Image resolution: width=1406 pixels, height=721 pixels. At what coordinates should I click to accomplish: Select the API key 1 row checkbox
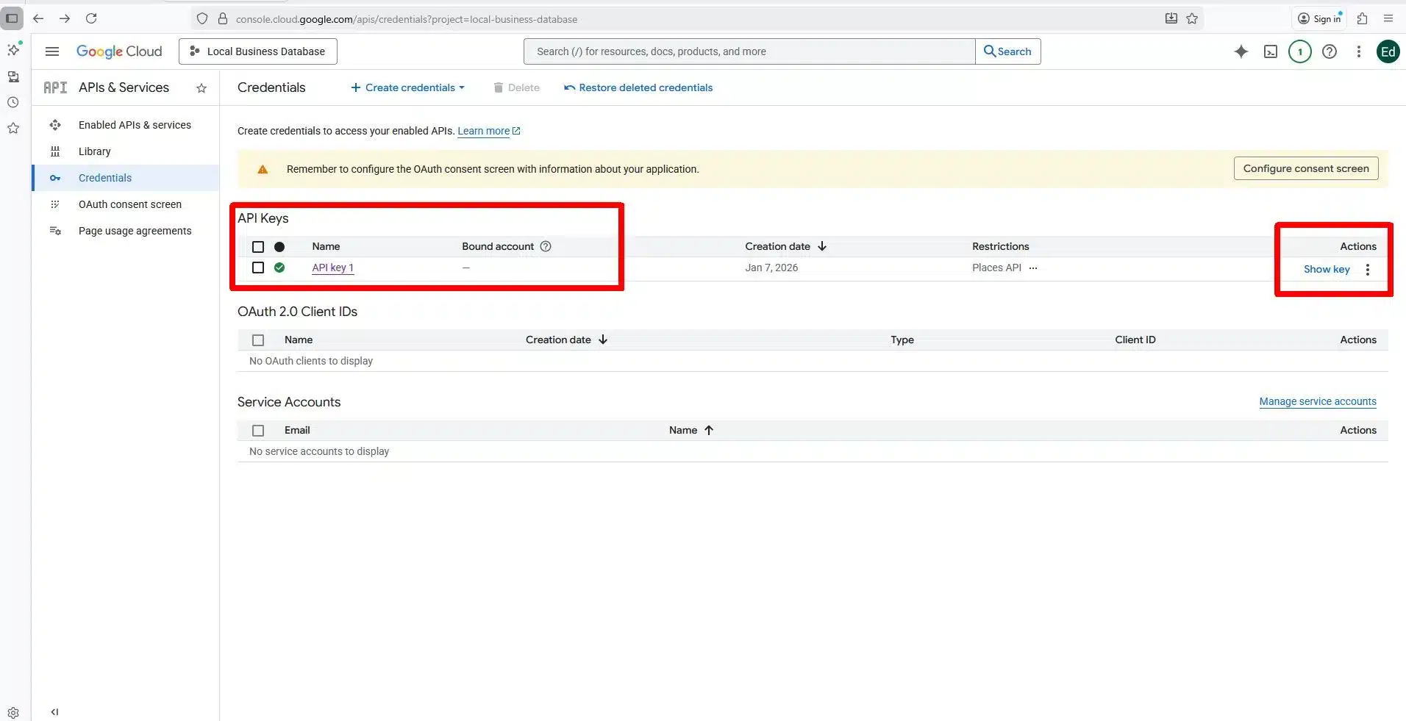pos(258,268)
